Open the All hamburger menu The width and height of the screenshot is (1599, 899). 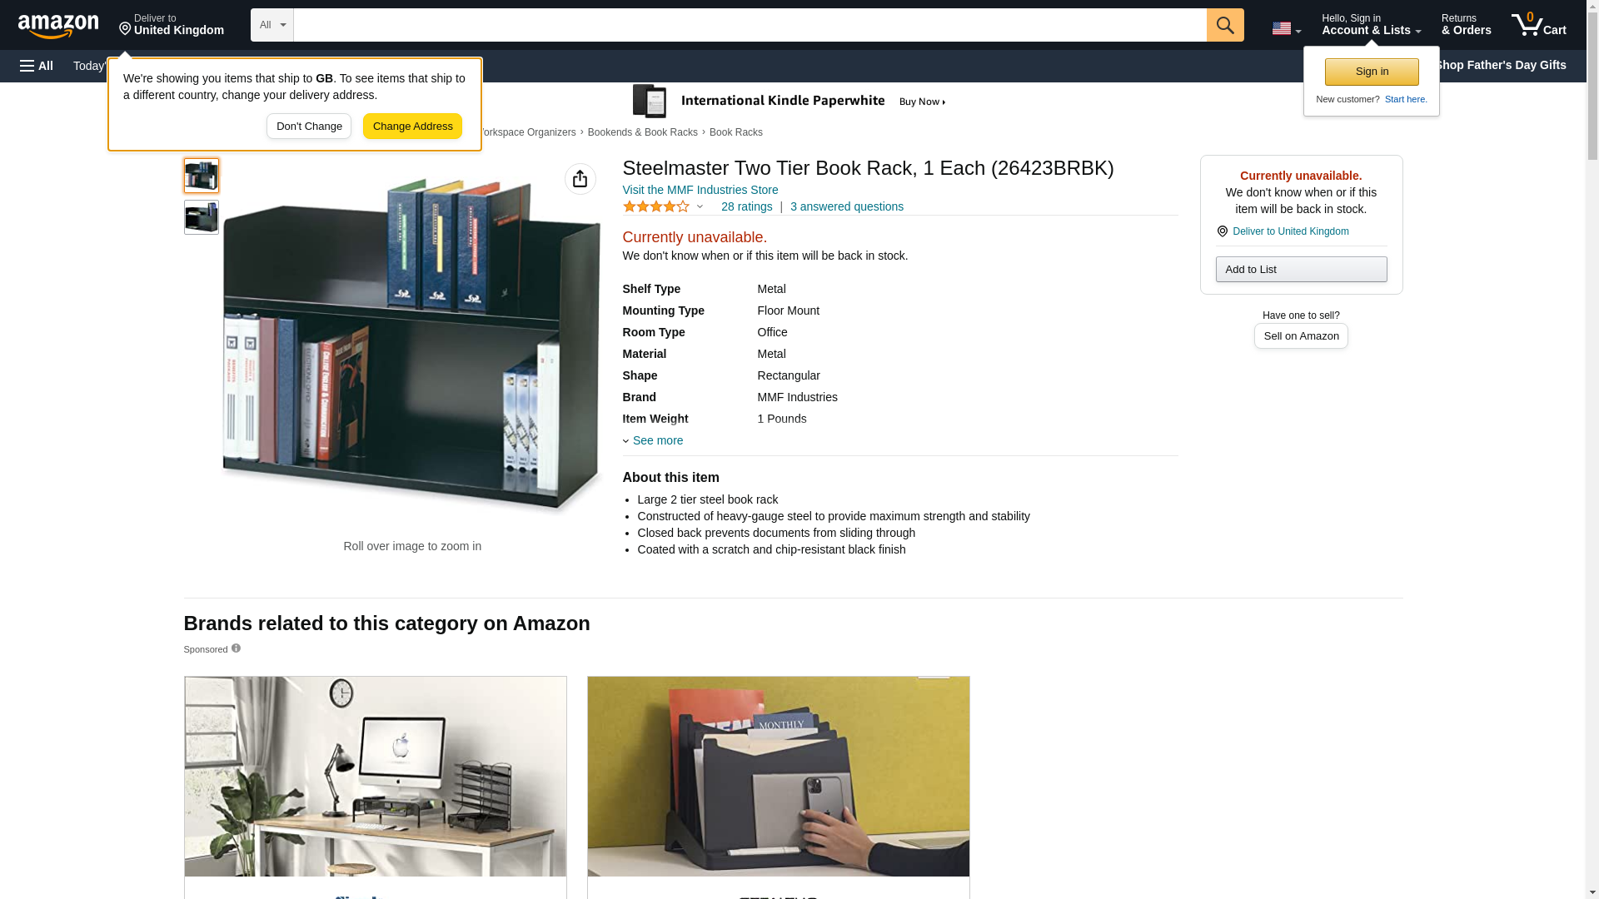37,66
